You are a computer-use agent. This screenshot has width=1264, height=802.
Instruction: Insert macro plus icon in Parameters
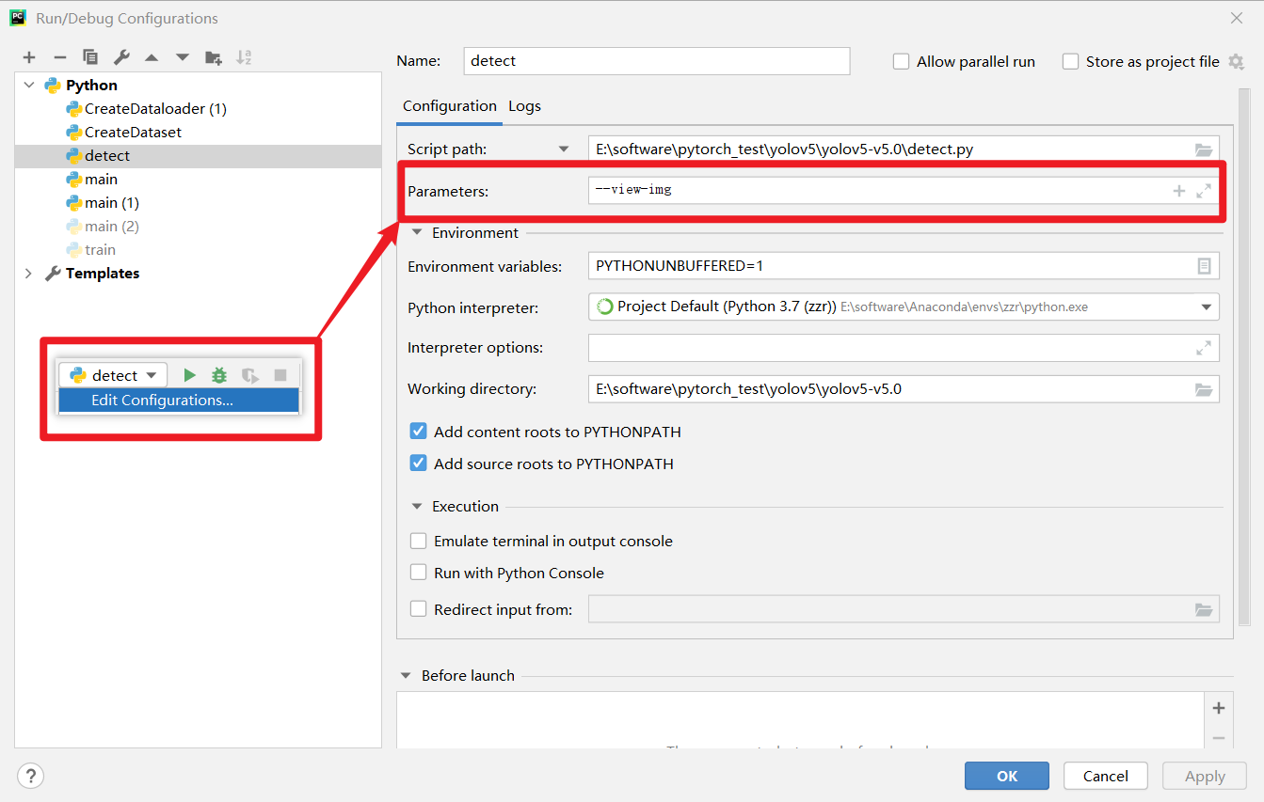(x=1178, y=191)
